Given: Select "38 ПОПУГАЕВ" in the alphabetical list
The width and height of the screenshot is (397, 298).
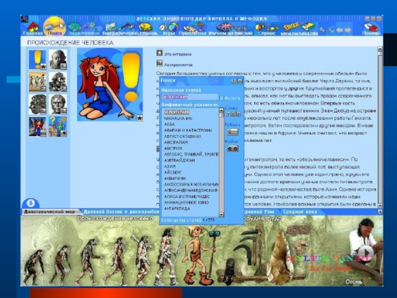Looking at the screenshot, I should pyautogui.click(x=177, y=112).
